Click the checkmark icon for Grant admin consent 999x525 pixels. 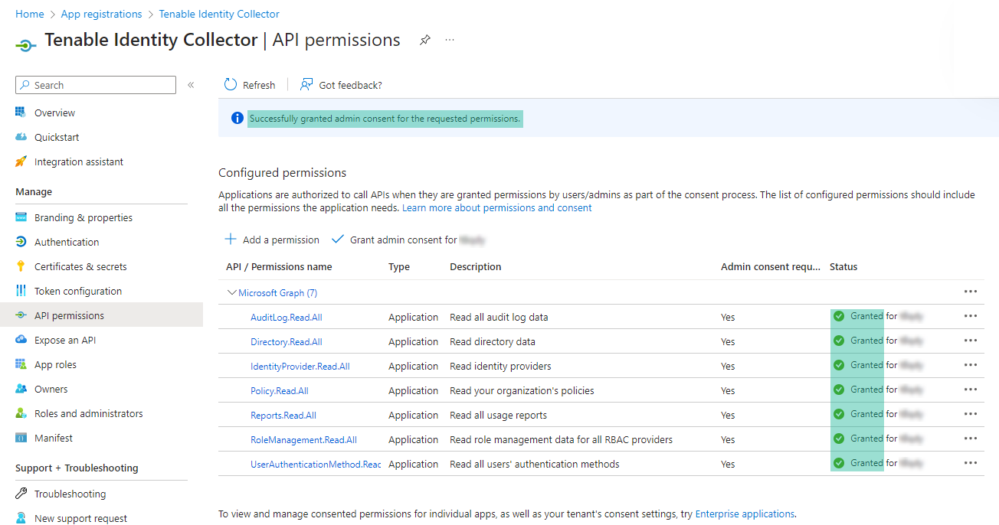point(338,240)
